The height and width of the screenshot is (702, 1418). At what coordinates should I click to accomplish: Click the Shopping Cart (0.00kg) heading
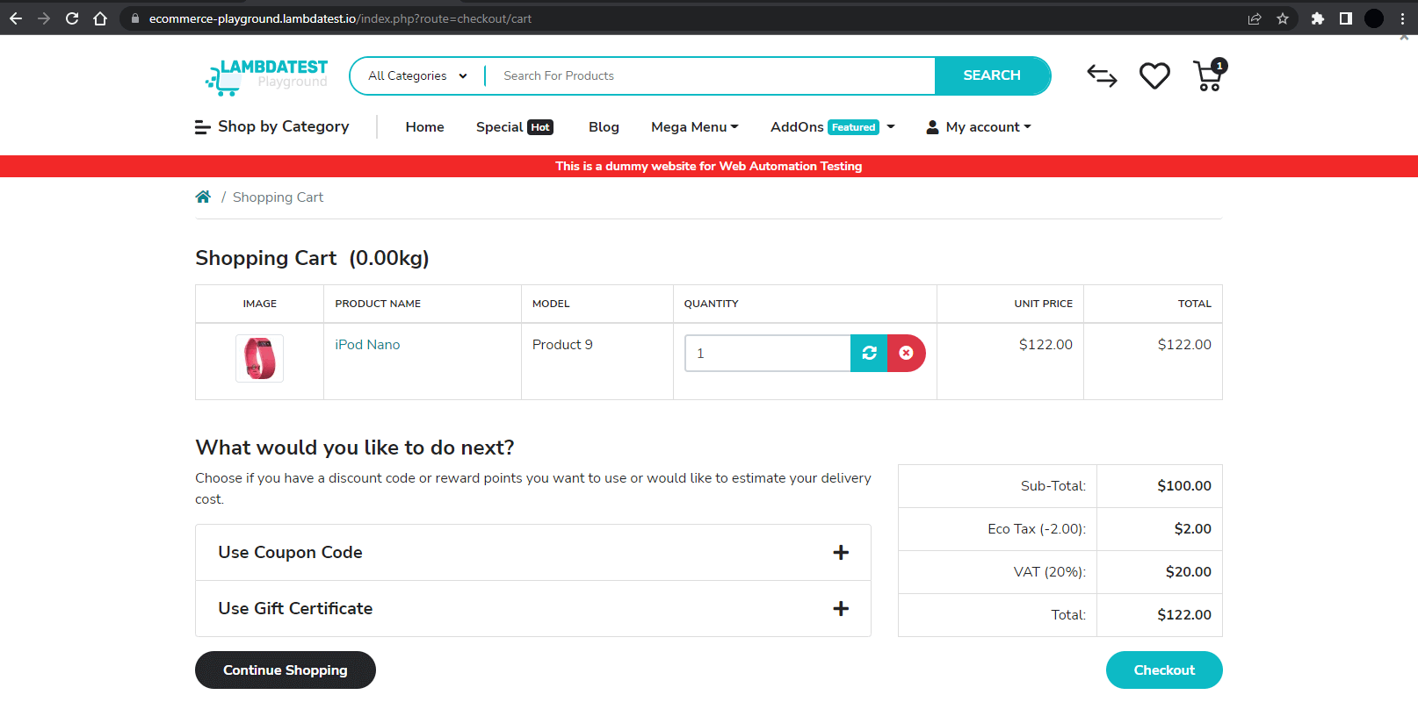click(x=312, y=258)
